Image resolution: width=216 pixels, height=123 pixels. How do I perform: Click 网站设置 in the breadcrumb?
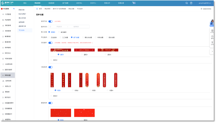click(x=71, y=9)
